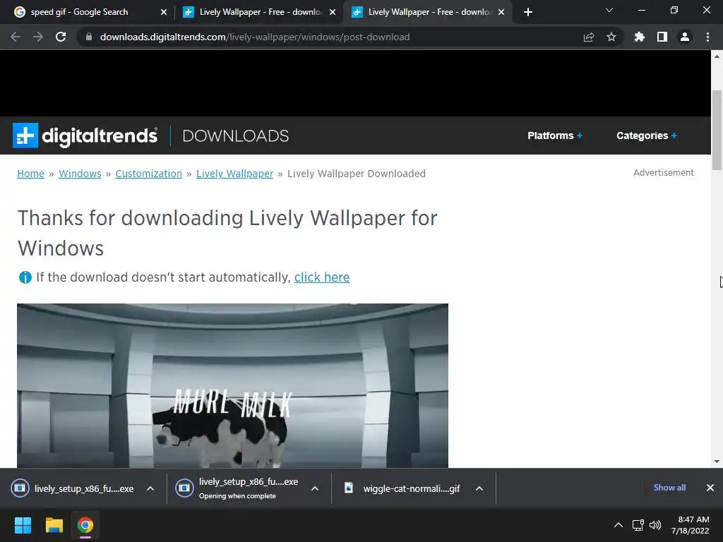Expand options for second lively_setup download
Screen dimensions: 723x542
point(315,488)
